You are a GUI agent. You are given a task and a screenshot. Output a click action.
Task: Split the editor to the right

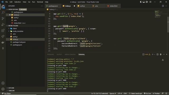coord(163,6)
